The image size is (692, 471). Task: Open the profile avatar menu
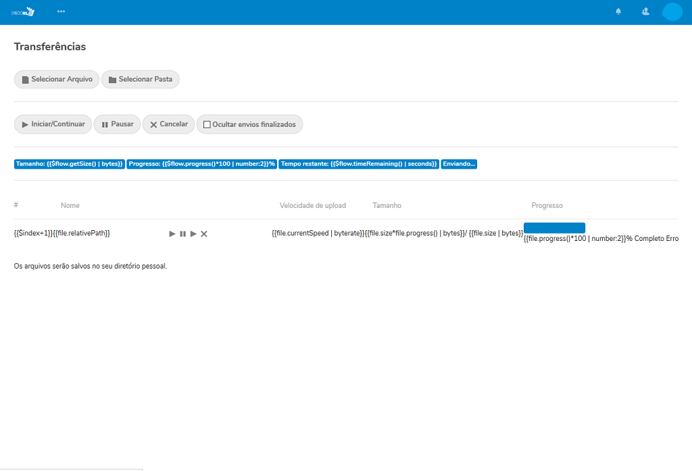pyautogui.click(x=672, y=11)
